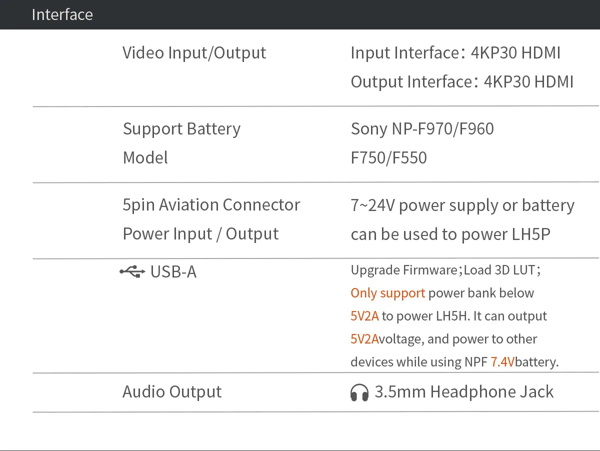Click the orange 7.4V text

(502, 362)
